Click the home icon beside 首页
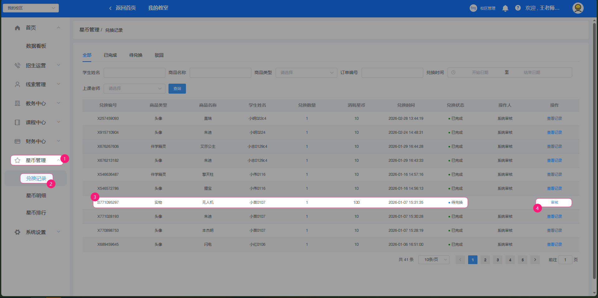Screen dimensions: 598x298 (17, 28)
